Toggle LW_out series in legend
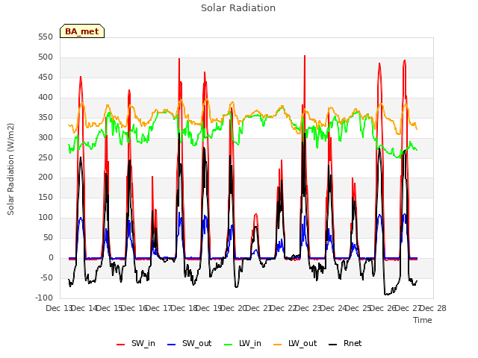Screen dimensions: 478x358 pyautogui.click(x=295, y=343)
